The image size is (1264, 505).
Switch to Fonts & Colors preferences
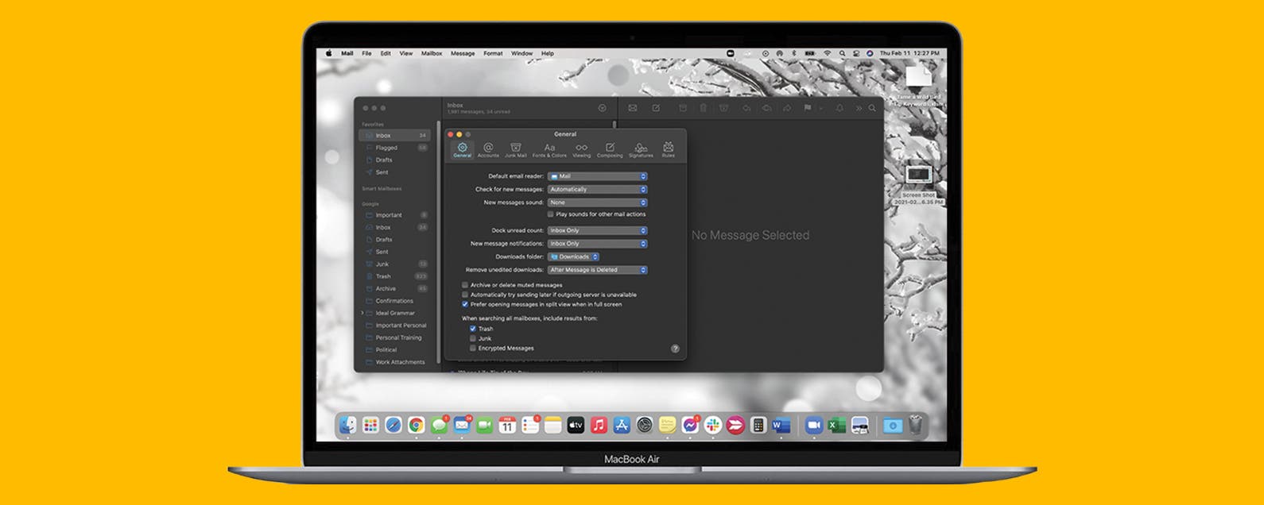pos(549,149)
